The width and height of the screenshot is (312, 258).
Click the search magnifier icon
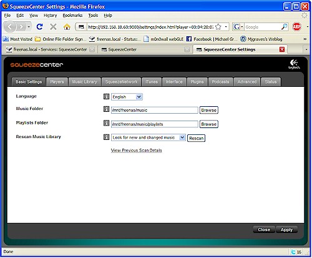tap(284, 27)
